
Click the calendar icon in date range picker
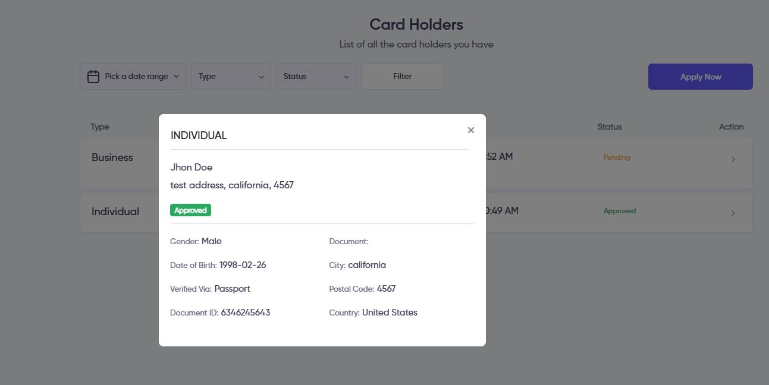click(x=93, y=77)
